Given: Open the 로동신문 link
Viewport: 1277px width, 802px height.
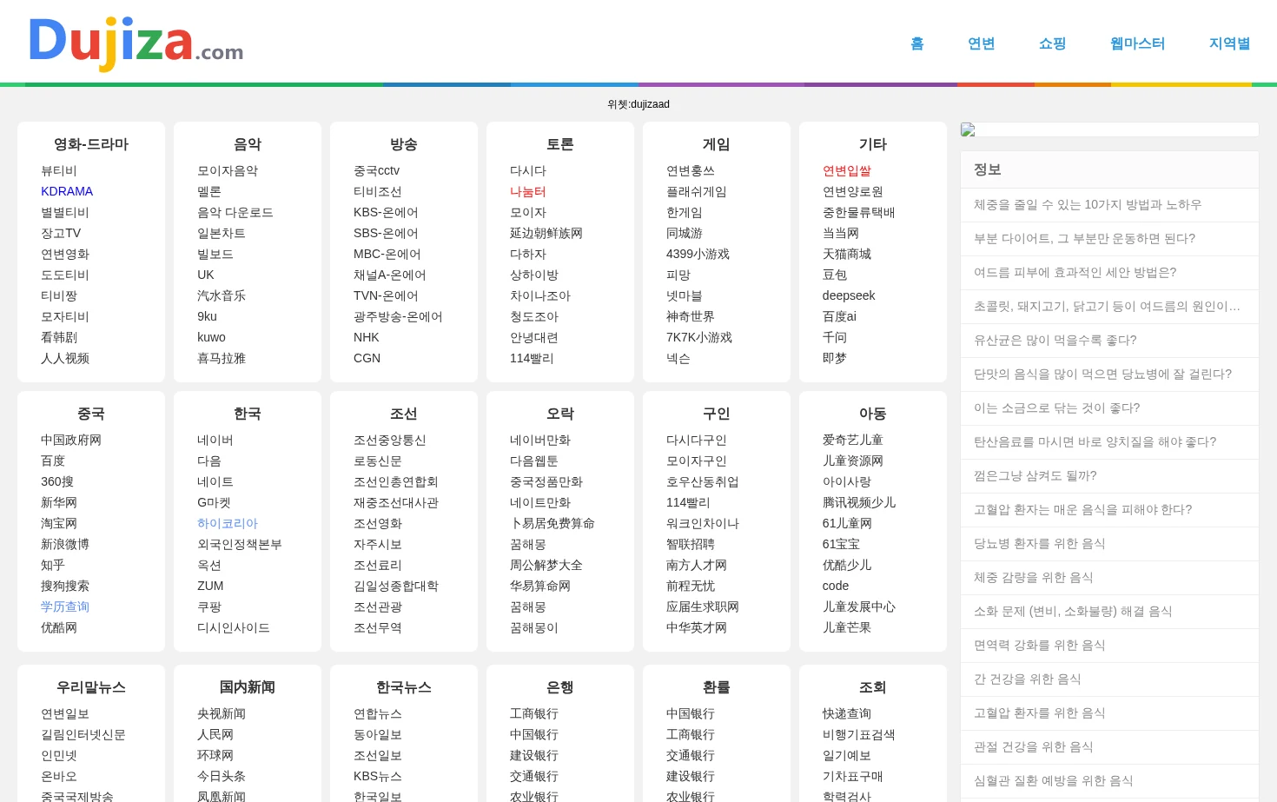Looking at the screenshot, I should 378,461.
